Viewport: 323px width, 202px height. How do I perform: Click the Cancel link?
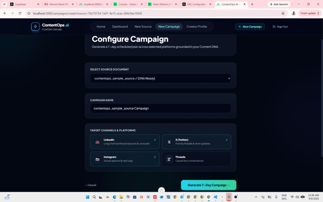click(91, 185)
